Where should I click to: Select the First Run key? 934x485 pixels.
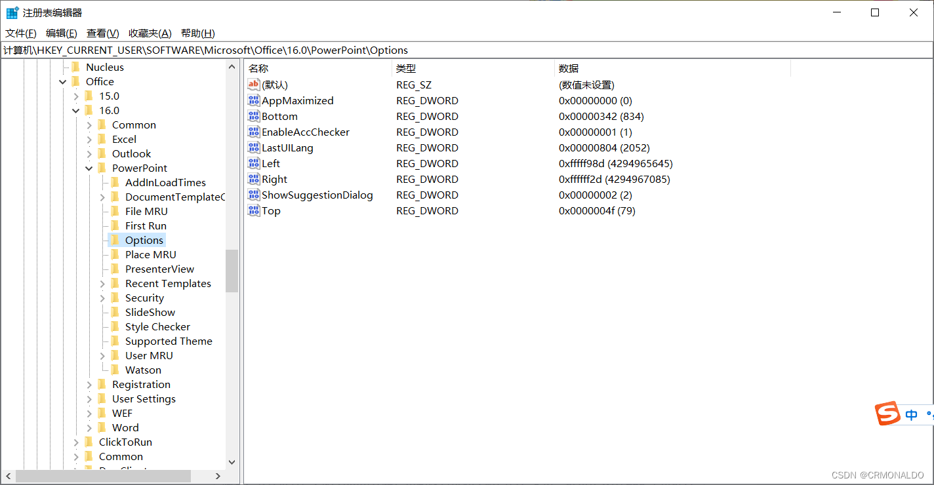point(146,225)
